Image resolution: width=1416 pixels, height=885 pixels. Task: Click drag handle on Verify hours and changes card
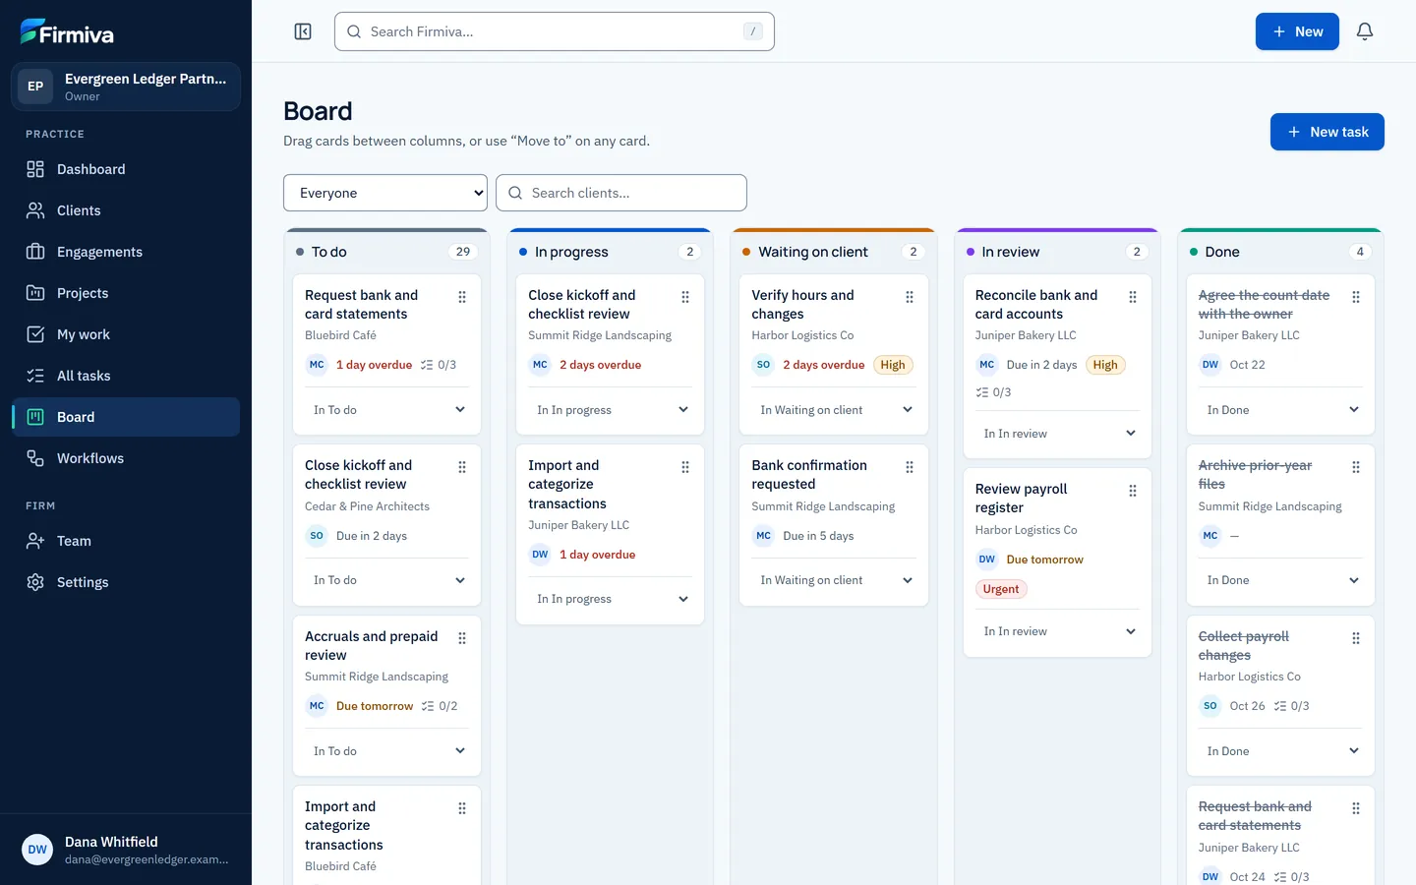click(x=910, y=297)
